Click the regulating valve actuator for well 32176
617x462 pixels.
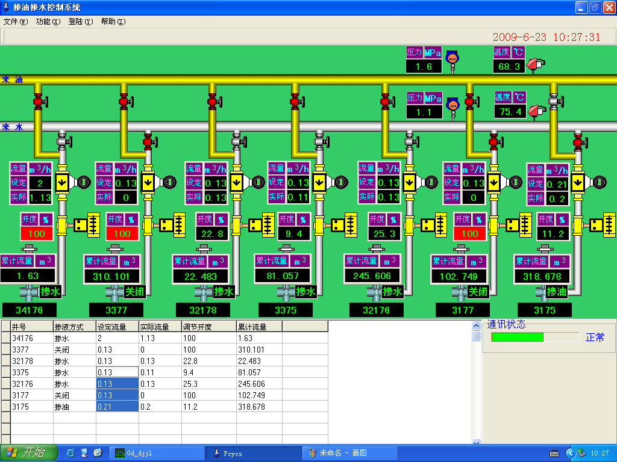pos(434,225)
